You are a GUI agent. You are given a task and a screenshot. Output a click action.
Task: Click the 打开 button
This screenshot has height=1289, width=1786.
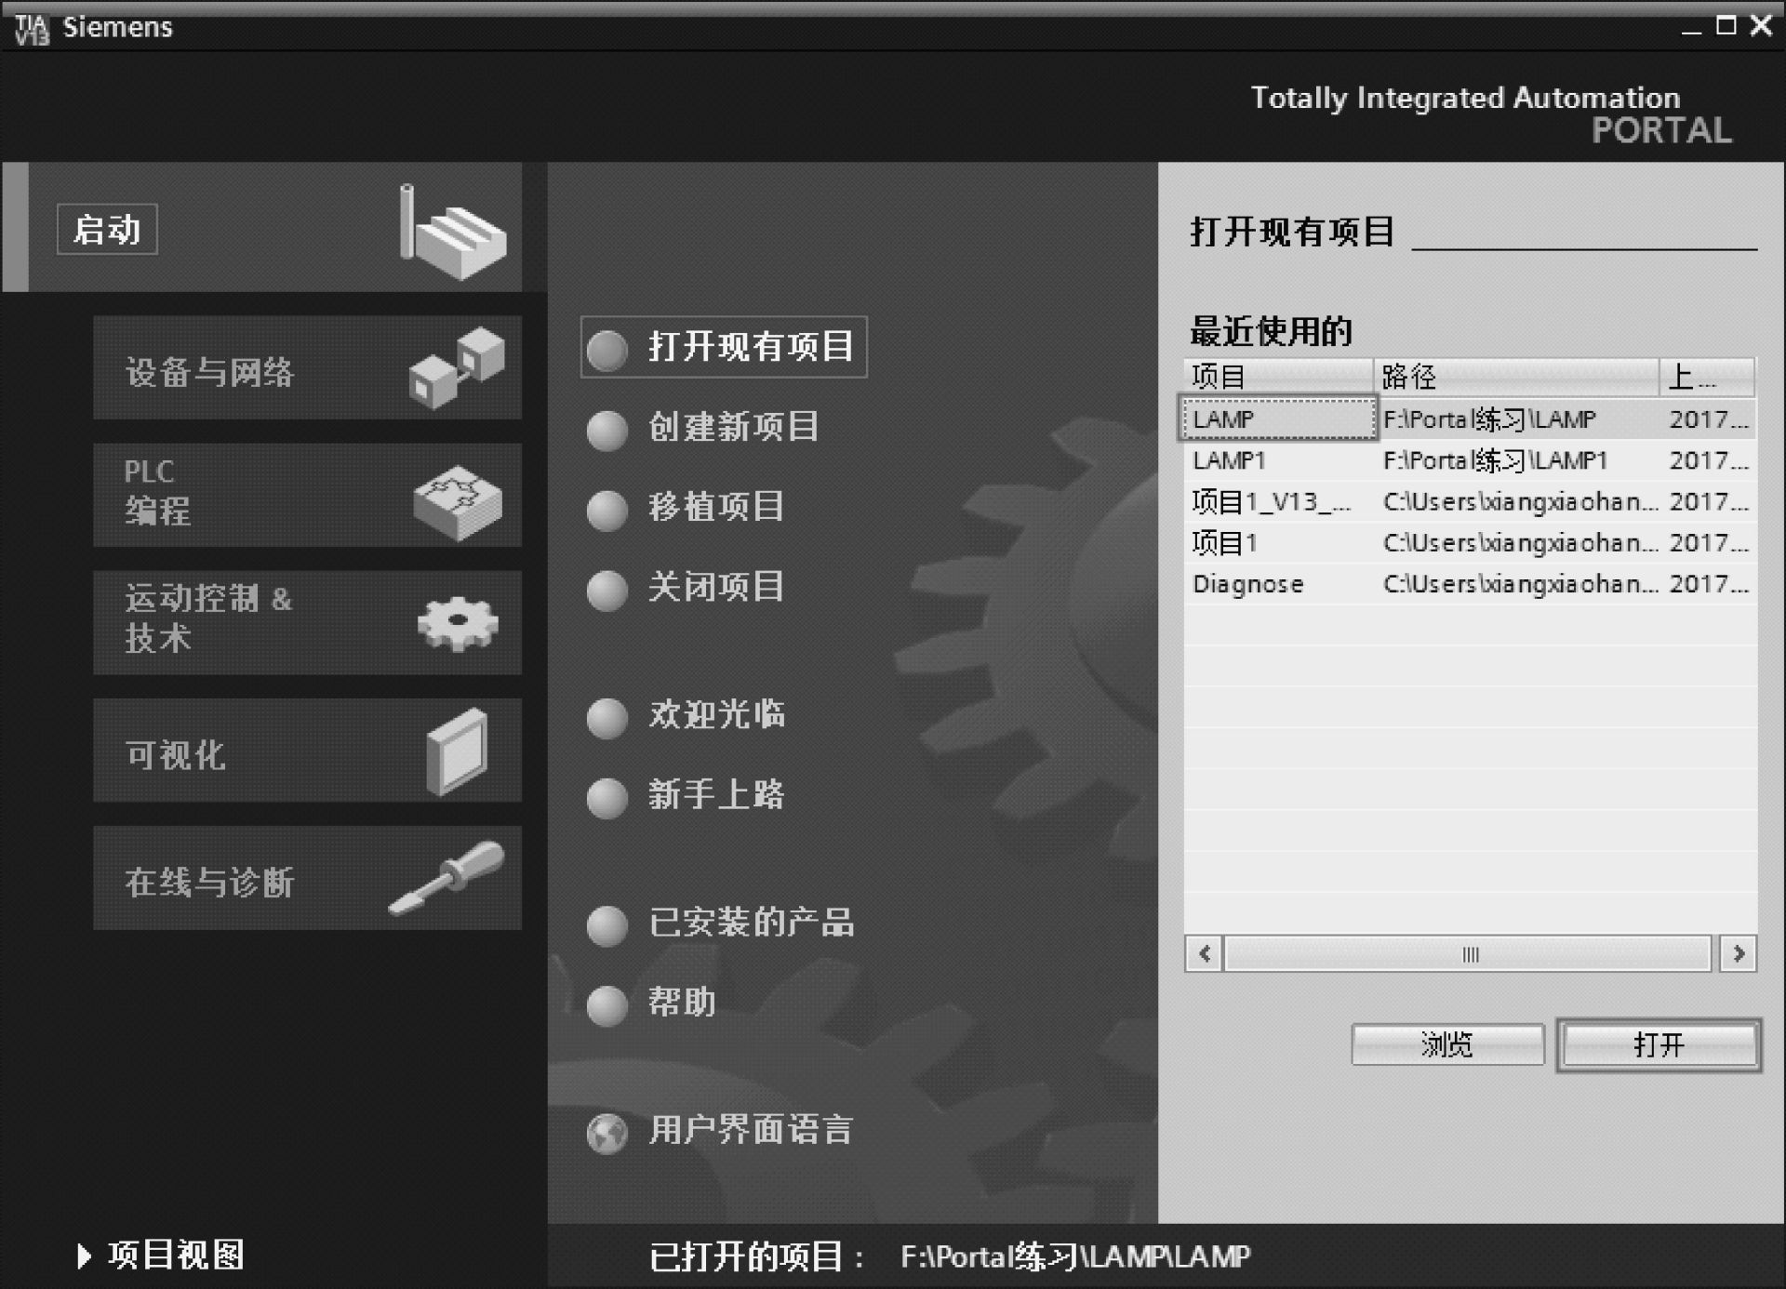pos(1659,1044)
